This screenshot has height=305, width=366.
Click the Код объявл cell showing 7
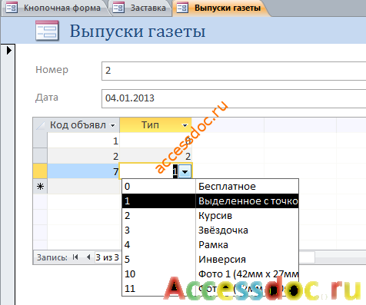(x=83, y=171)
